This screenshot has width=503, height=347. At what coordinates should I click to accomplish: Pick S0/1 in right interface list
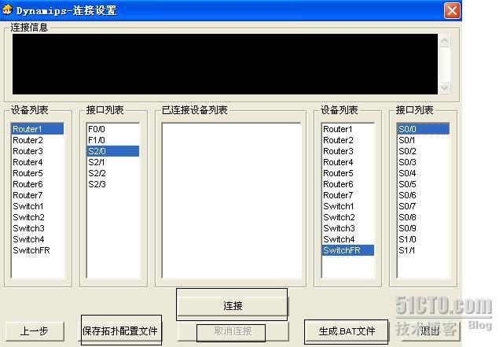tap(424, 140)
